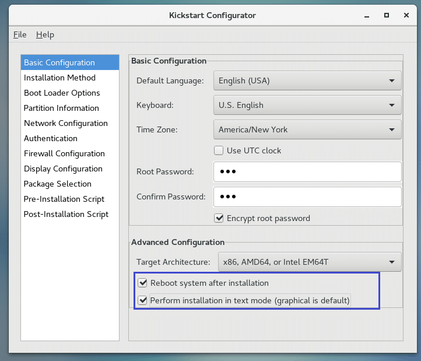
Task: Toggle Encrypt root password checkbox
Action: tap(219, 218)
